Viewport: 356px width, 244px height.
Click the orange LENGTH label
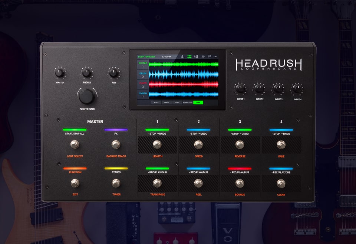pos(158,156)
